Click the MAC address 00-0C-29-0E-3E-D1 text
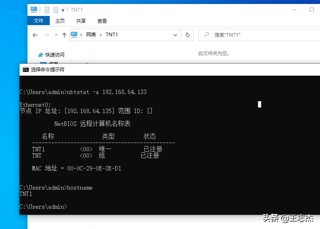Screen dimensions: 320x229 tap(94, 168)
